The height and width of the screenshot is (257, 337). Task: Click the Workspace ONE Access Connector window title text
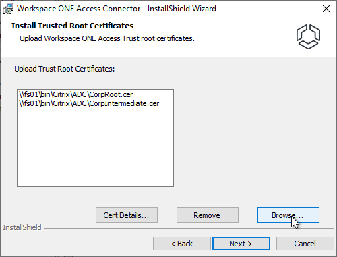tap(117, 9)
